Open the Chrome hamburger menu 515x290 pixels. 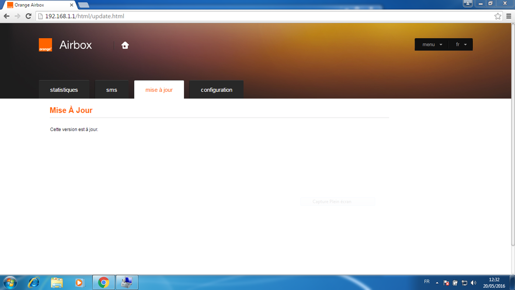[x=509, y=16]
